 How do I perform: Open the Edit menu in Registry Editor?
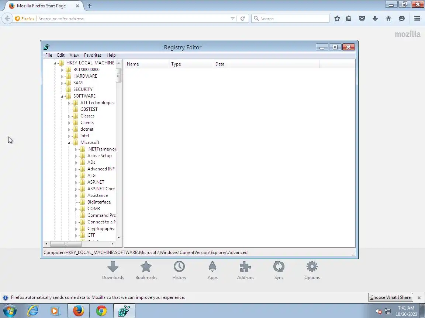point(61,55)
